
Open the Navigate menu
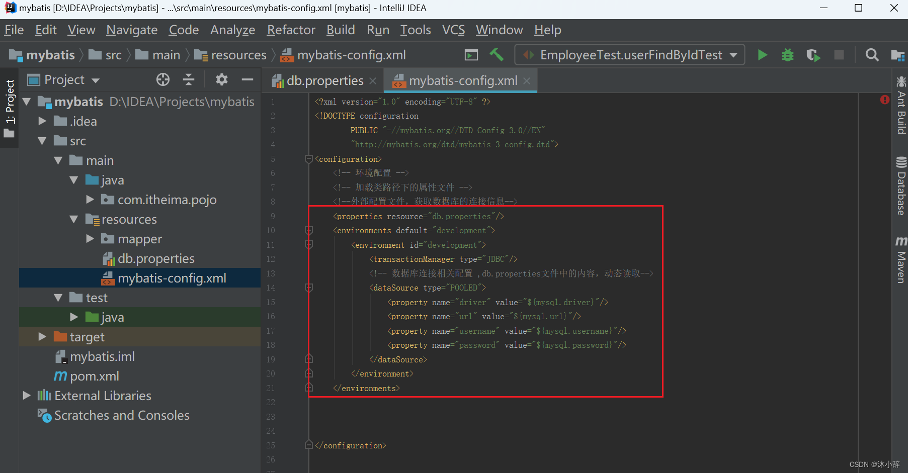132,30
